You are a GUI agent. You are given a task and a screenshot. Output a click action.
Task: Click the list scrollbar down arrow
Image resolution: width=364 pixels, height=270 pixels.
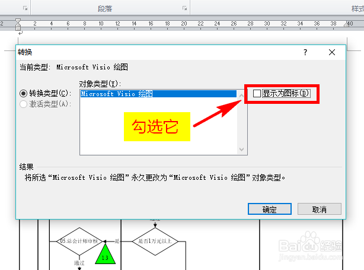(x=241, y=149)
